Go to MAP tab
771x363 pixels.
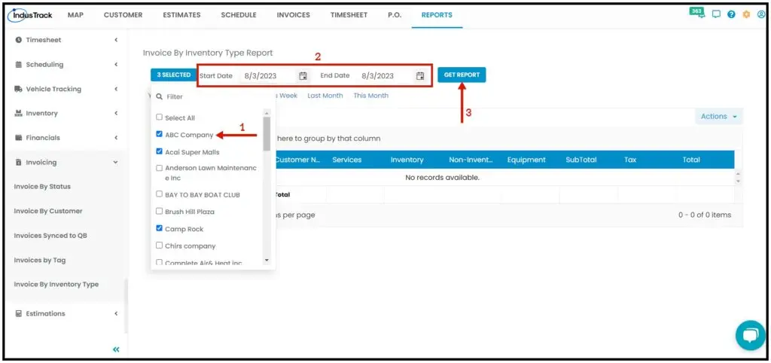pyautogui.click(x=75, y=15)
